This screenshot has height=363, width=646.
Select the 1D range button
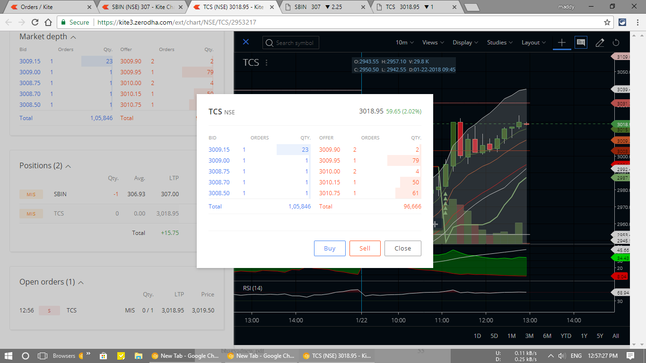click(x=477, y=336)
